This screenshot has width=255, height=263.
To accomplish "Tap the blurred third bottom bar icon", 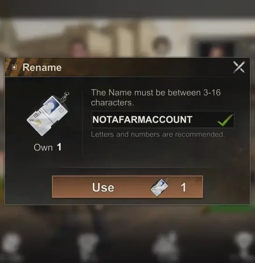I will click(x=165, y=244).
